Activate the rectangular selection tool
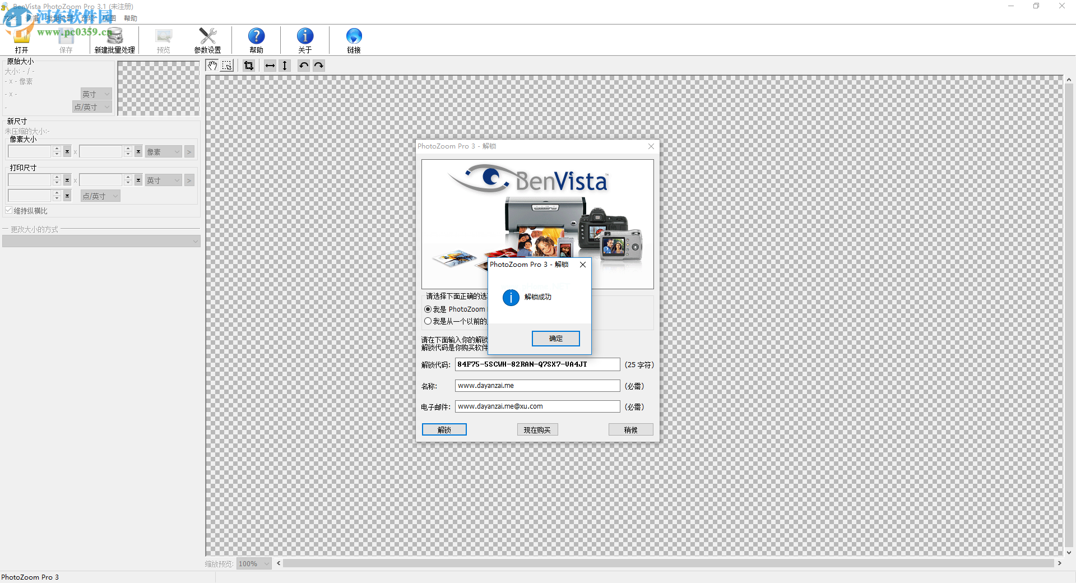The image size is (1076, 583). coord(228,66)
